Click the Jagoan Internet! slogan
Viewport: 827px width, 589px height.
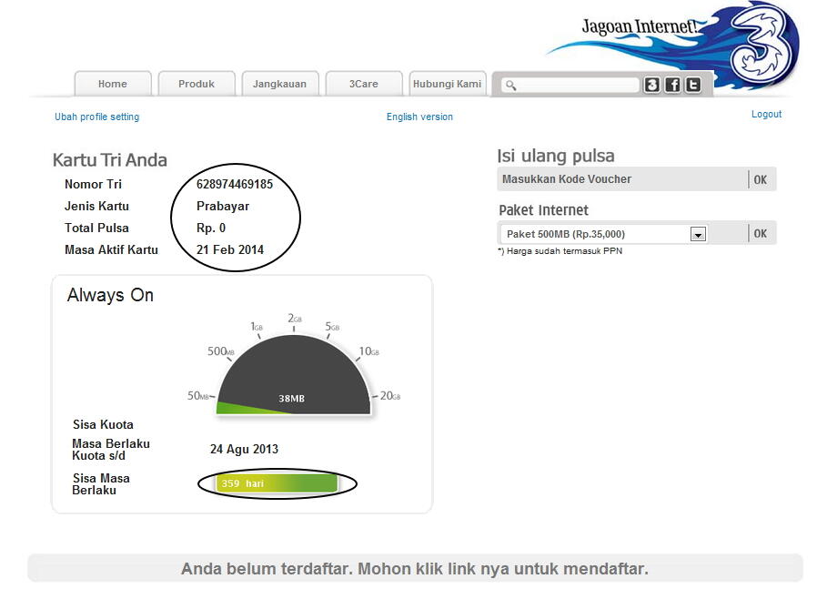[640, 26]
